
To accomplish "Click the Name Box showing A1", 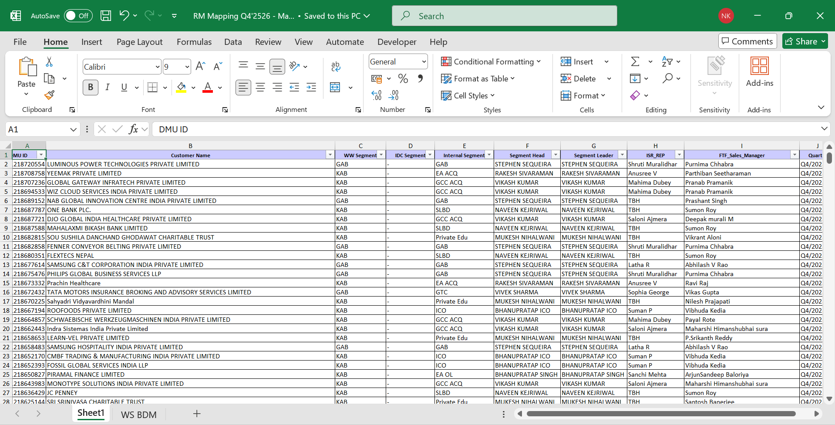I will [37, 129].
